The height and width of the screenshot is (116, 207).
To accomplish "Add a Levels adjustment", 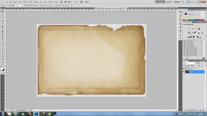I will pyautogui.click(x=192, y=29).
